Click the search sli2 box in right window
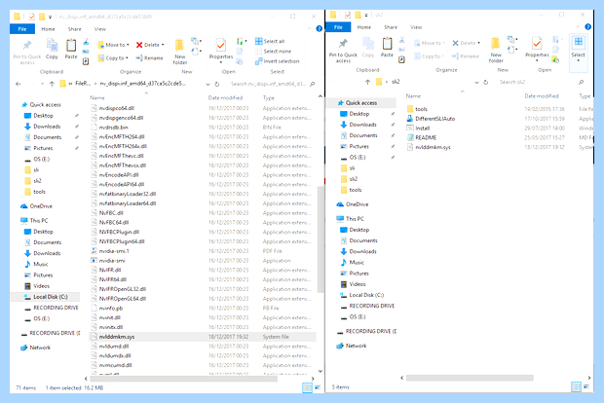Image resolution: width=604 pixels, height=403 pixels. pyautogui.click(x=543, y=82)
